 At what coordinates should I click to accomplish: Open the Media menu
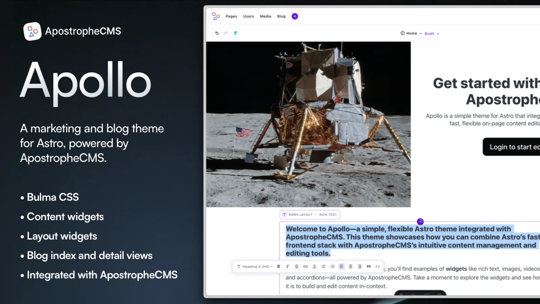point(265,16)
